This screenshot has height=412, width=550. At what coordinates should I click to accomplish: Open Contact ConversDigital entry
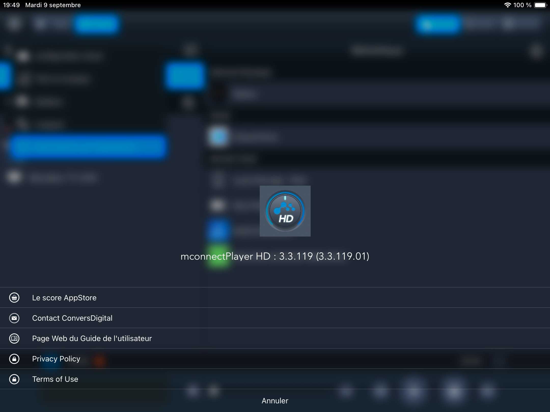point(275,318)
